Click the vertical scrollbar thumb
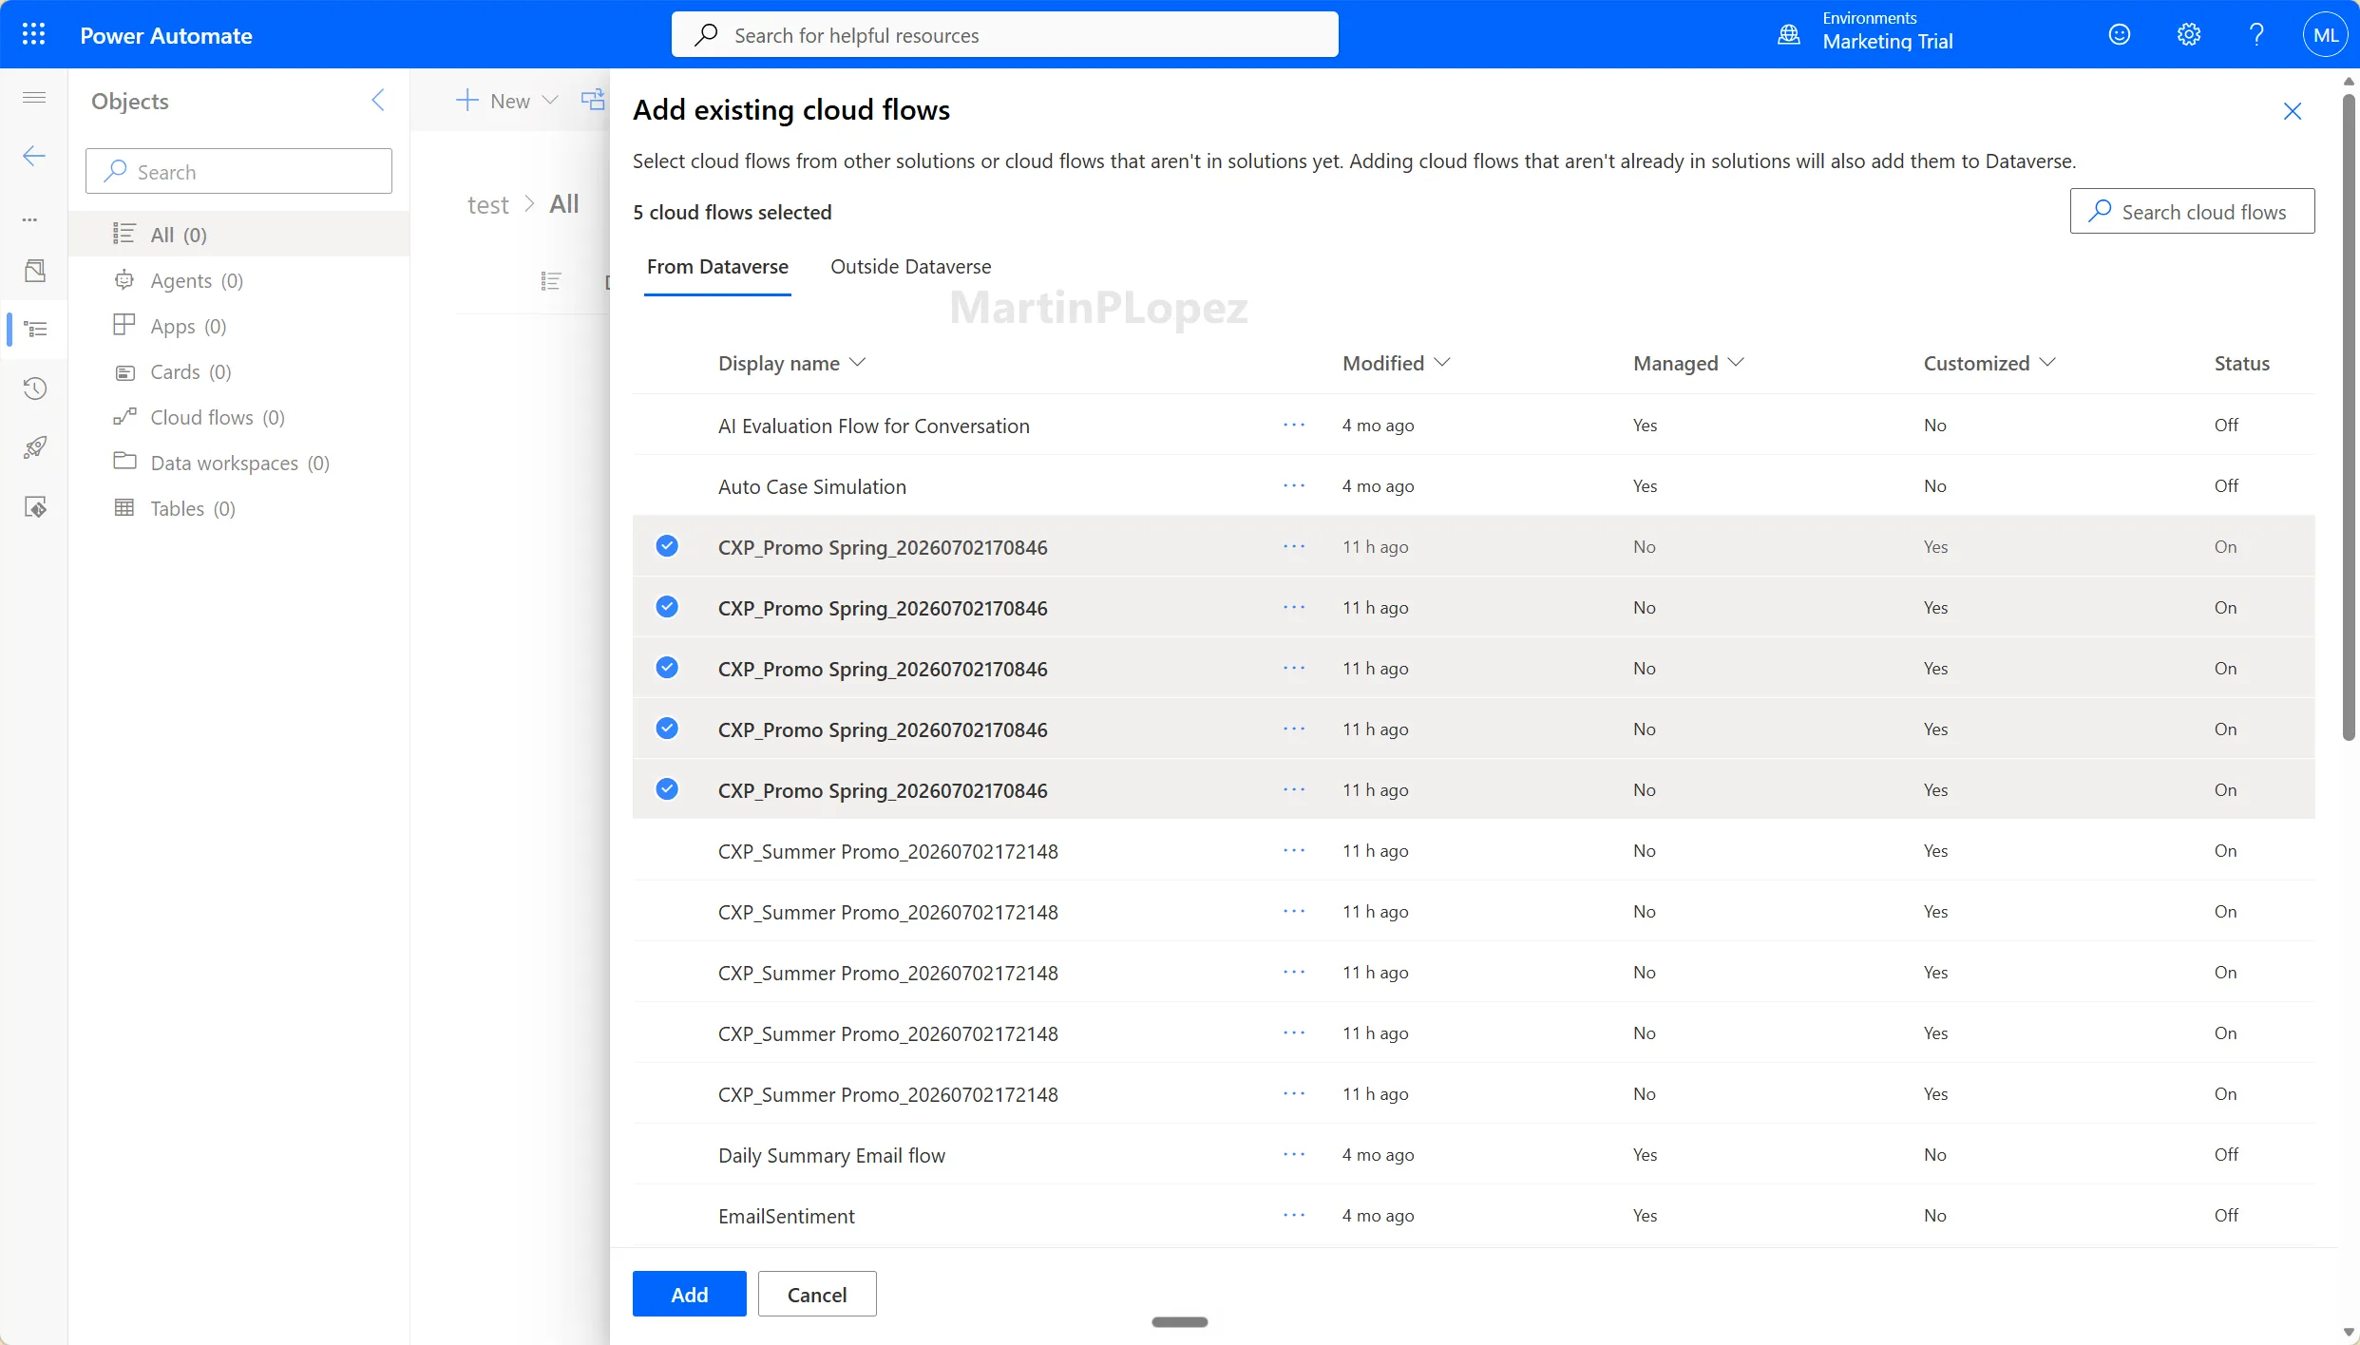The height and width of the screenshot is (1345, 2360). (2349, 418)
